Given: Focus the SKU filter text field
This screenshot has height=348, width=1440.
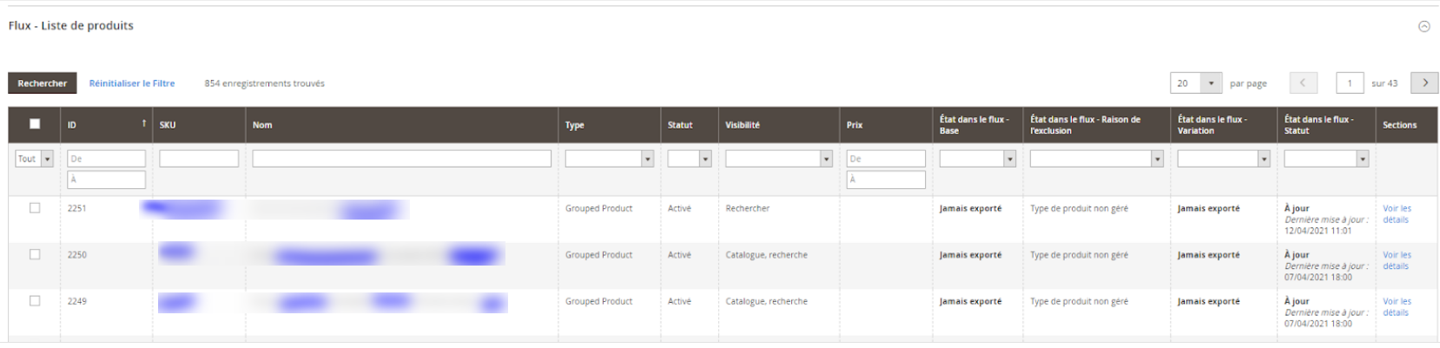Looking at the screenshot, I should coord(199,159).
